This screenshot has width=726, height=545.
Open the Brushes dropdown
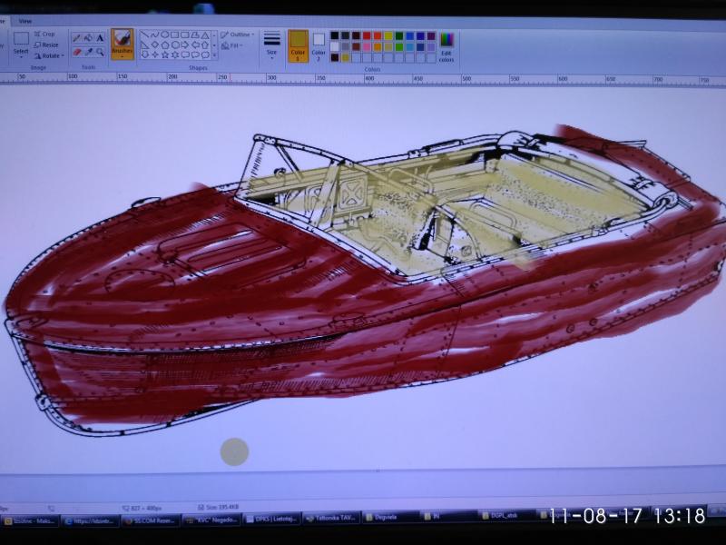click(x=122, y=45)
